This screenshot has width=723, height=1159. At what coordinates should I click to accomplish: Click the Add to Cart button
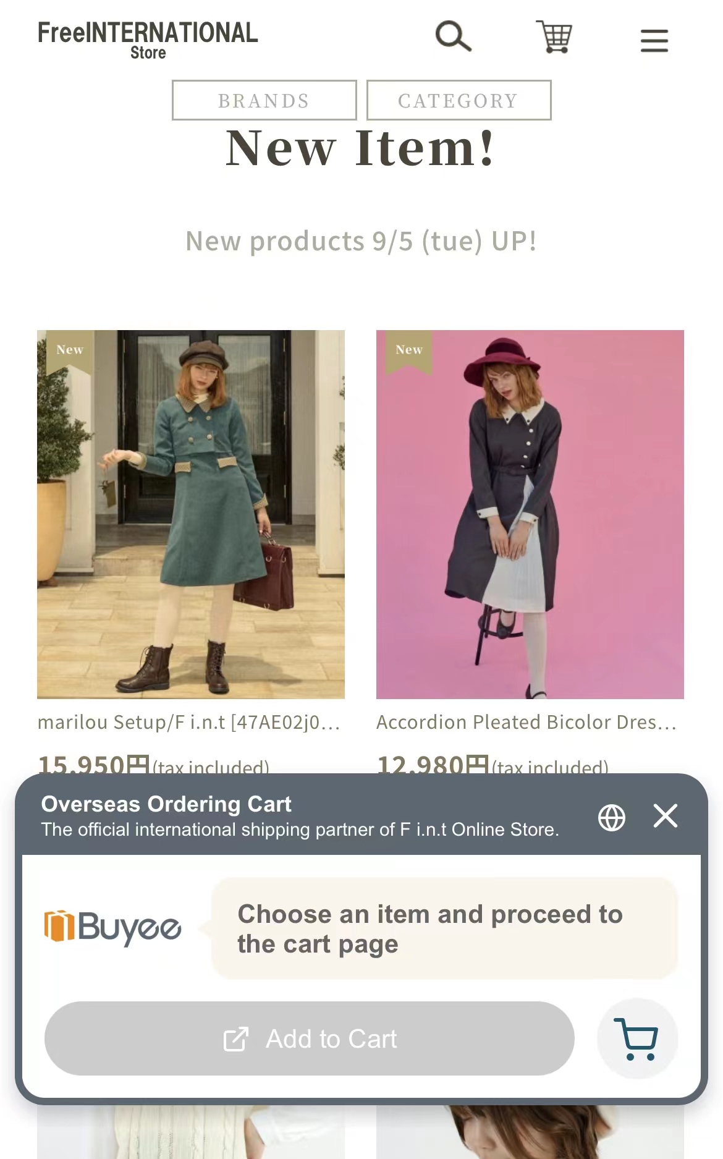(x=310, y=1038)
